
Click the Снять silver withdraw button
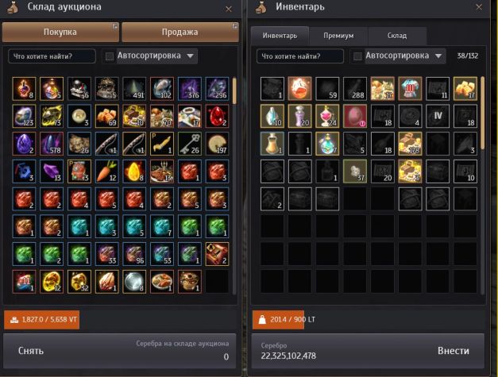(x=31, y=351)
